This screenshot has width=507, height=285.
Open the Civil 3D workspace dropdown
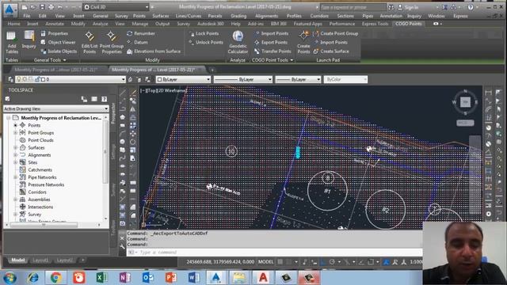(116, 7)
